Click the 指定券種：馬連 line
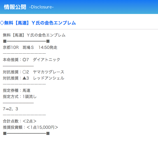 17,91
